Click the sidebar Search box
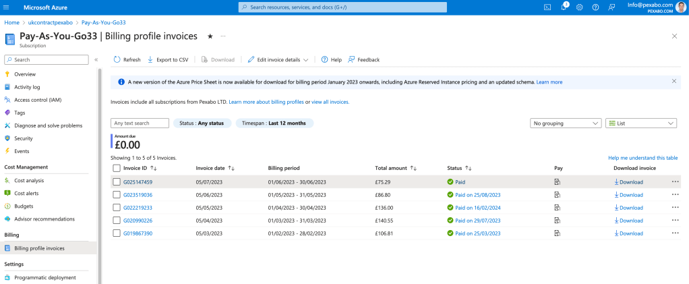Viewport: 689px width, 284px height. [46, 60]
